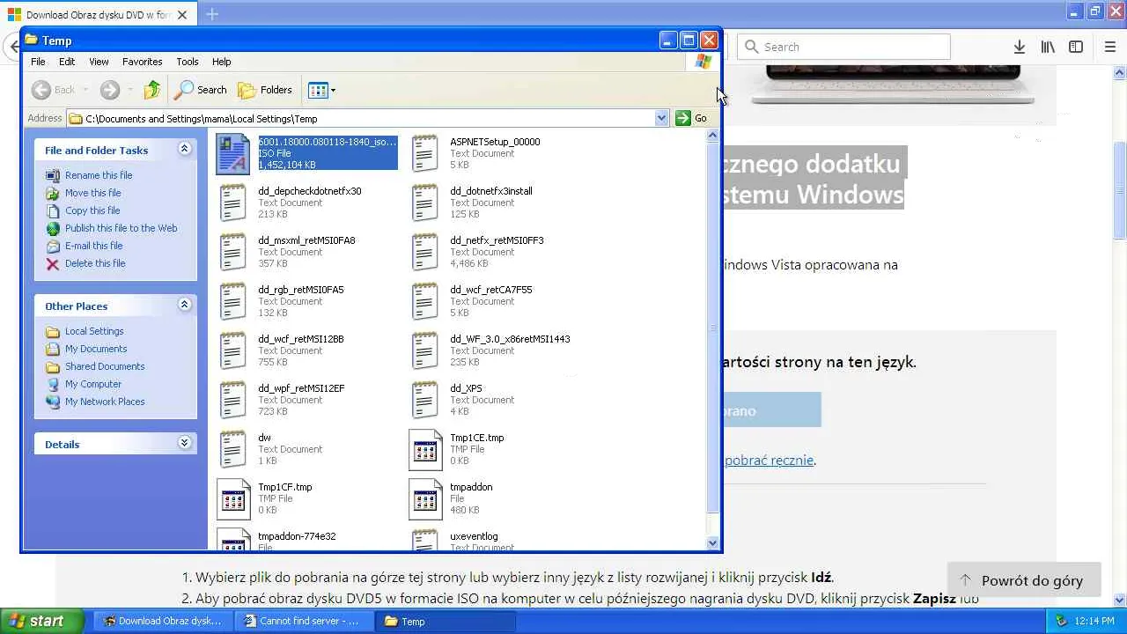Close the Download Obraz dysku DVD browser tab
The image size is (1127, 634).
pyautogui.click(x=182, y=15)
